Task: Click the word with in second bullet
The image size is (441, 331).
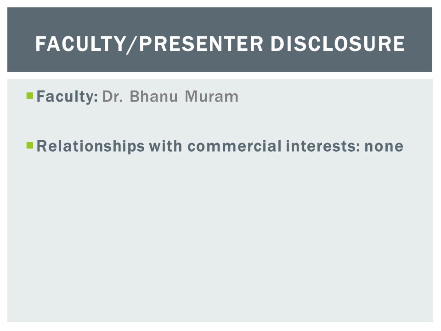Action: pos(165,146)
